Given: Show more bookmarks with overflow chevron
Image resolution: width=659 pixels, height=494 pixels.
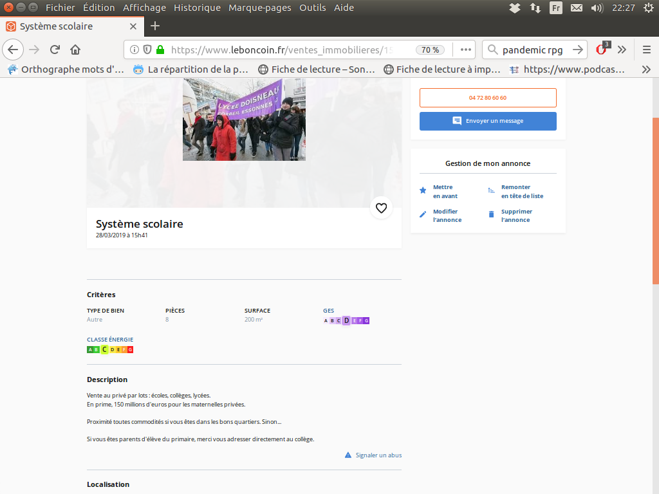Looking at the screenshot, I should (646, 69).
